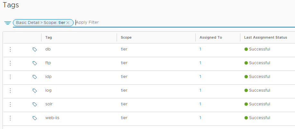Open three-dot menu for log tag
This screenshot has height=129, width=295.
click(x=10, y=91)
